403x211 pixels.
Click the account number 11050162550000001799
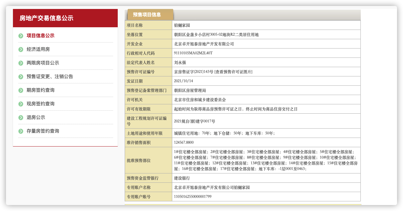(x=193, y=197)
